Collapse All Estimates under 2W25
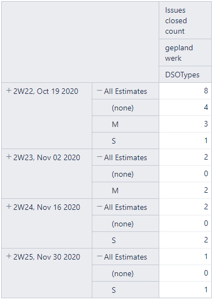Viewport: 214px width, 301px height. click(x=100, y=256)
